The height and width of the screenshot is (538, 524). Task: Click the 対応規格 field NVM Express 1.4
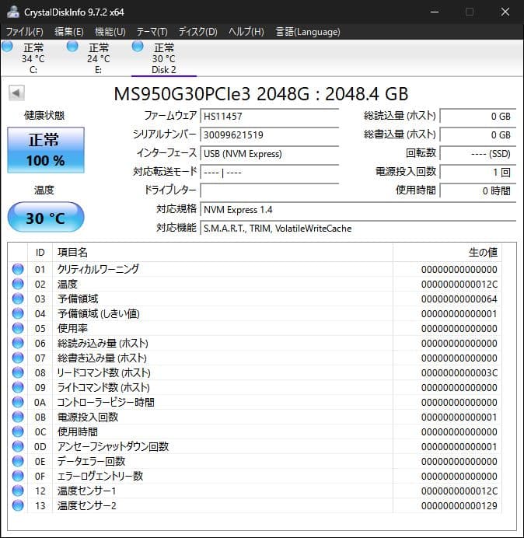point(358,210)
